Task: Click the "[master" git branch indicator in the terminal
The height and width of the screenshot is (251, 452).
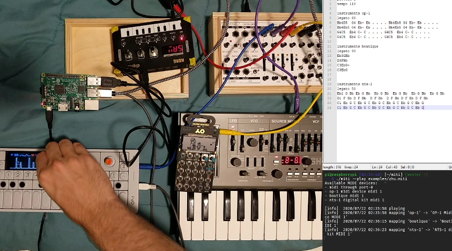Action: point(414,174)
